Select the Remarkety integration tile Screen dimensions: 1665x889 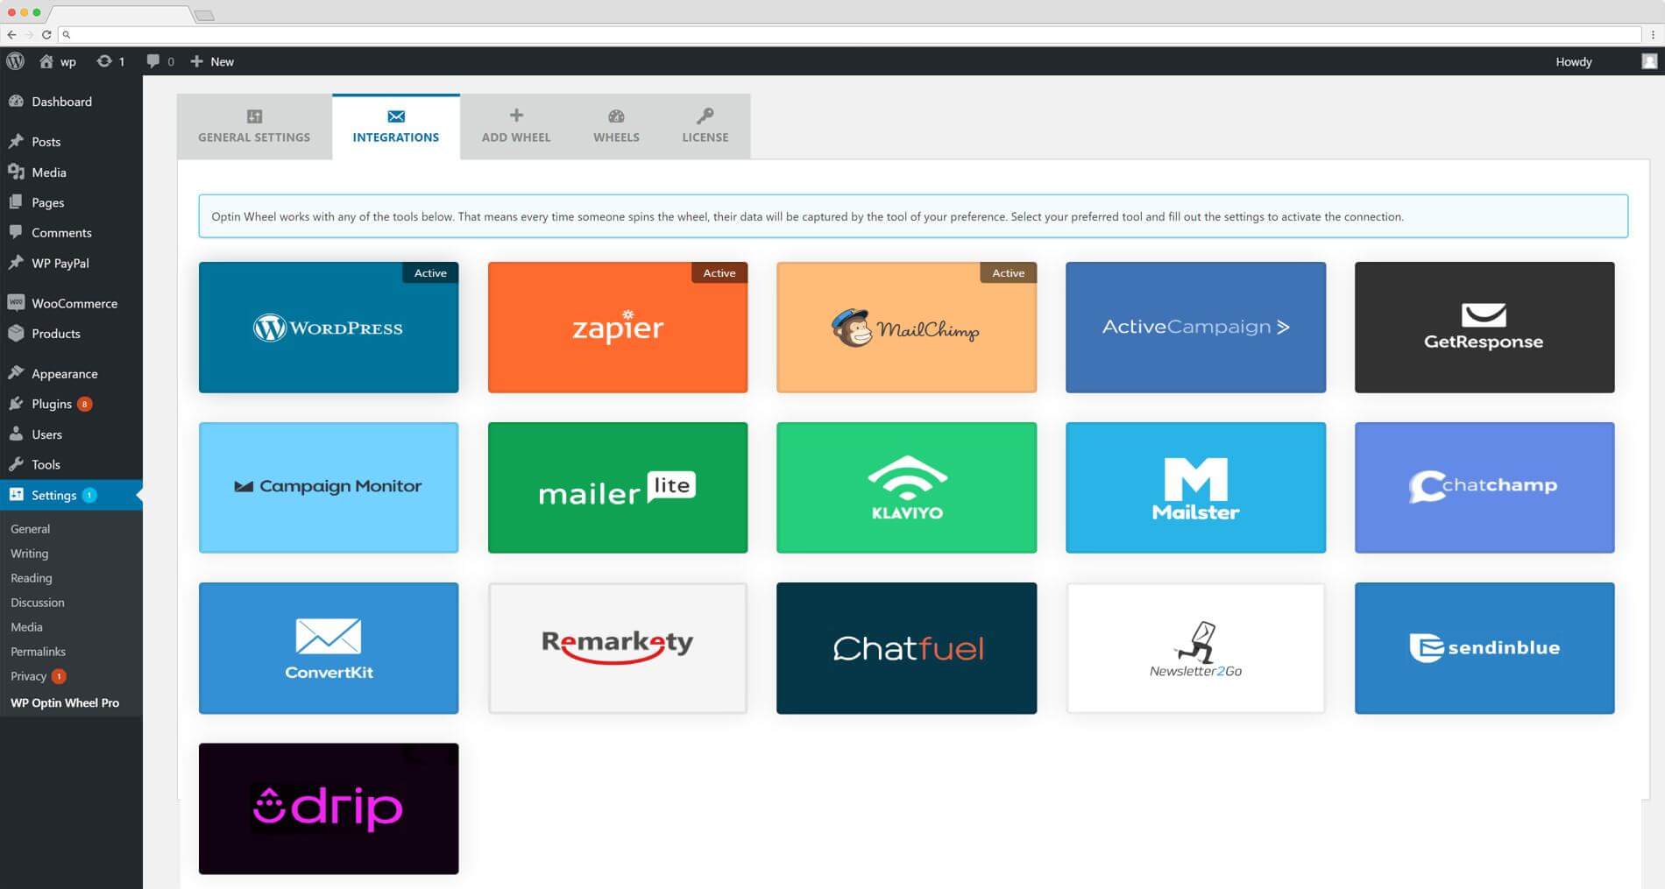(618, 648)
